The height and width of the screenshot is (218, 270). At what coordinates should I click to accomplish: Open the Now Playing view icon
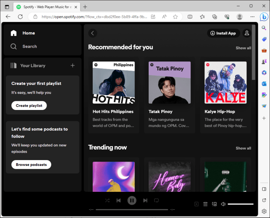[x=196, y=204]
